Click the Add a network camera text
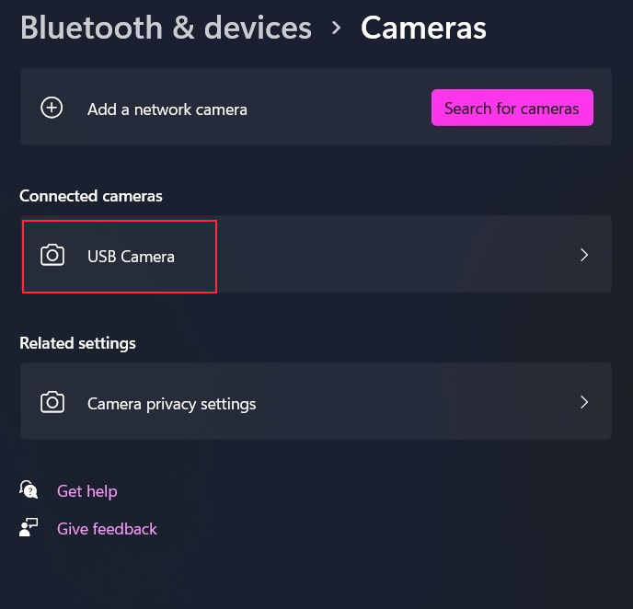Screen dimensions: 633x609 167,109
